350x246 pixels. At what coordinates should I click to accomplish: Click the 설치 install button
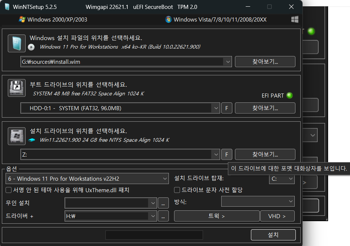pos(273,235)
